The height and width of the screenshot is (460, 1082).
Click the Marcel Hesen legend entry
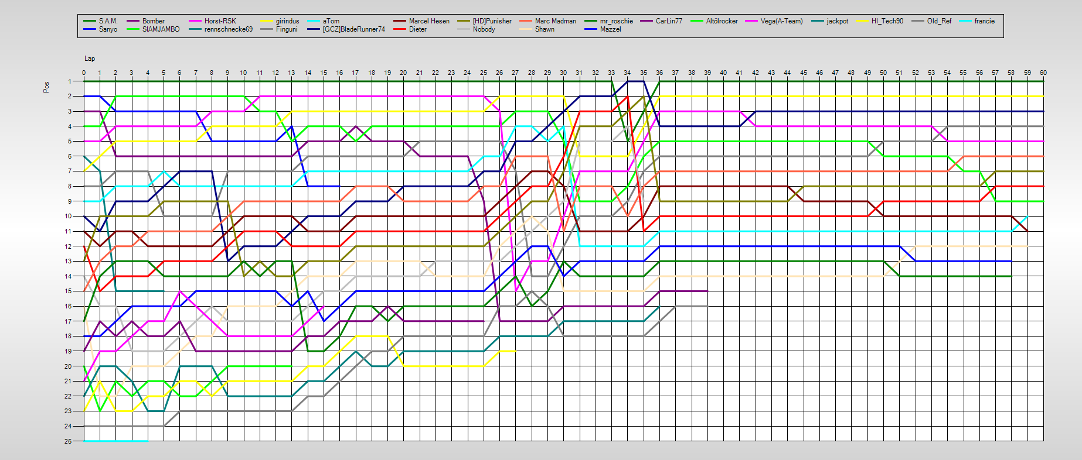[429, 21]
